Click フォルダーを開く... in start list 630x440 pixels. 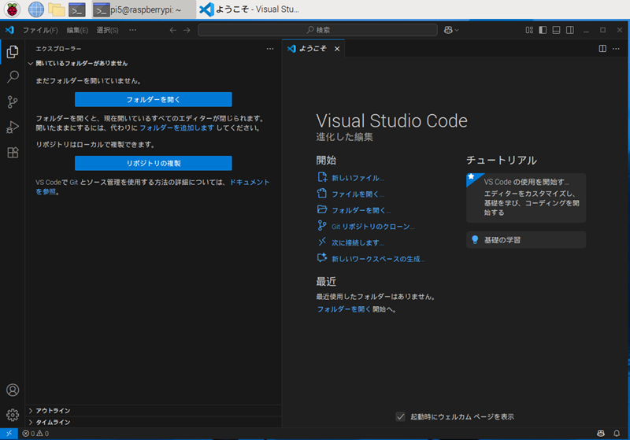(x=361, y=210)
